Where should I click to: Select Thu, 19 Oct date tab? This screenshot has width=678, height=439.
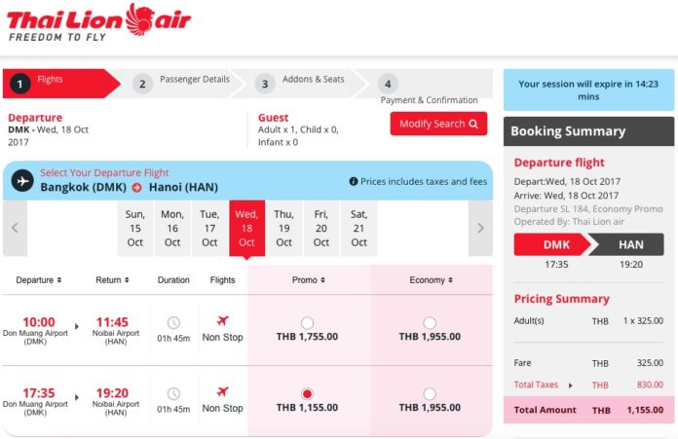click(283, 228)
